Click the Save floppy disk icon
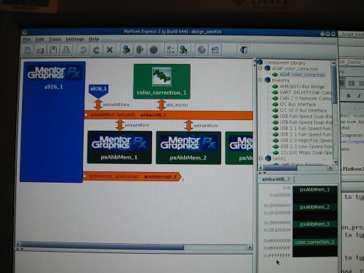Screen dimensions: 364x273 coord(53,50)
